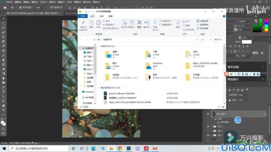Select the Eraser tool

pyautogui.click(x=3, y=69)
